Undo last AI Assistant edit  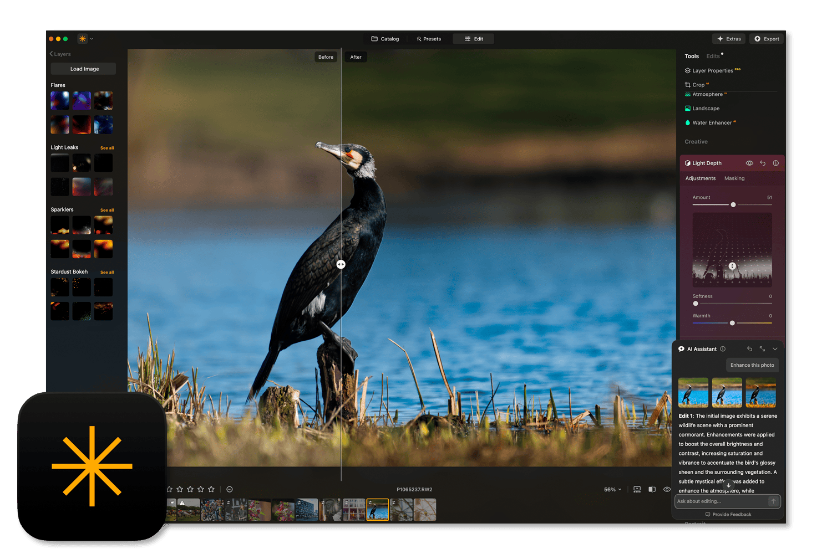coord(749,349)
